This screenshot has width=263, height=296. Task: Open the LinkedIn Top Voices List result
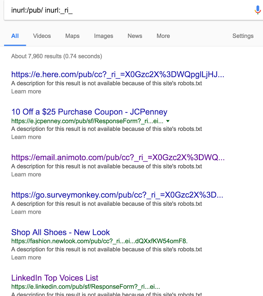(54, 278)
